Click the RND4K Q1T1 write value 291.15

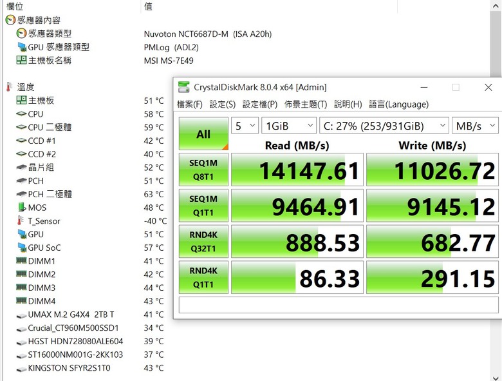[432, 277]
